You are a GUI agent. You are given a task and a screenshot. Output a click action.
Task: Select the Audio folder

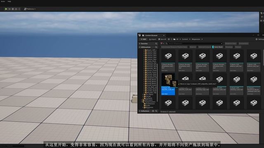147,106
